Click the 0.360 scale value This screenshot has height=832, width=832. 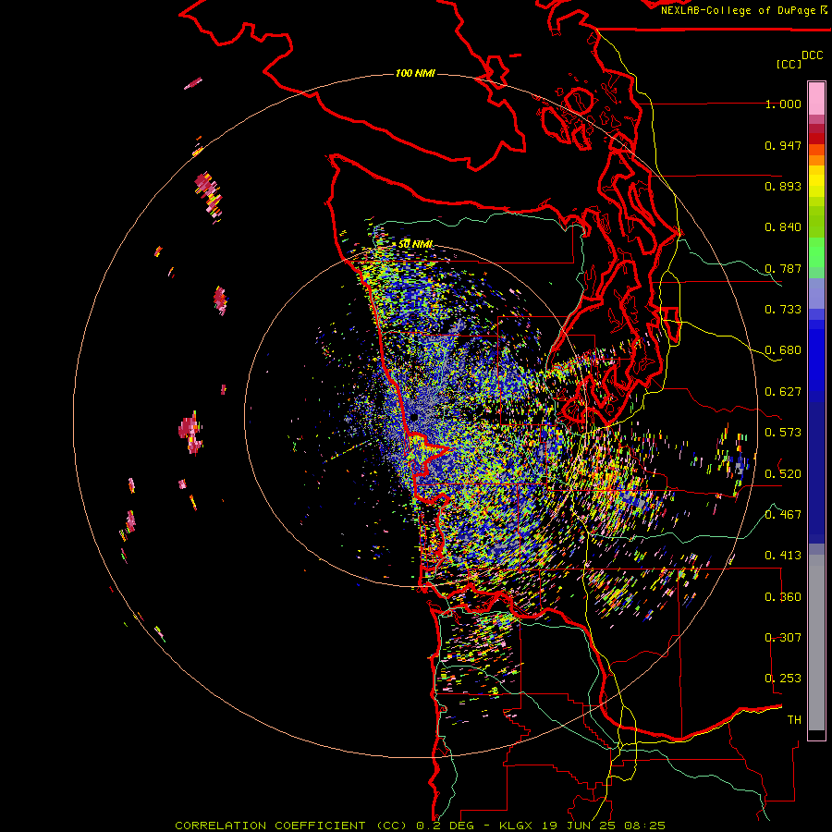783,597
